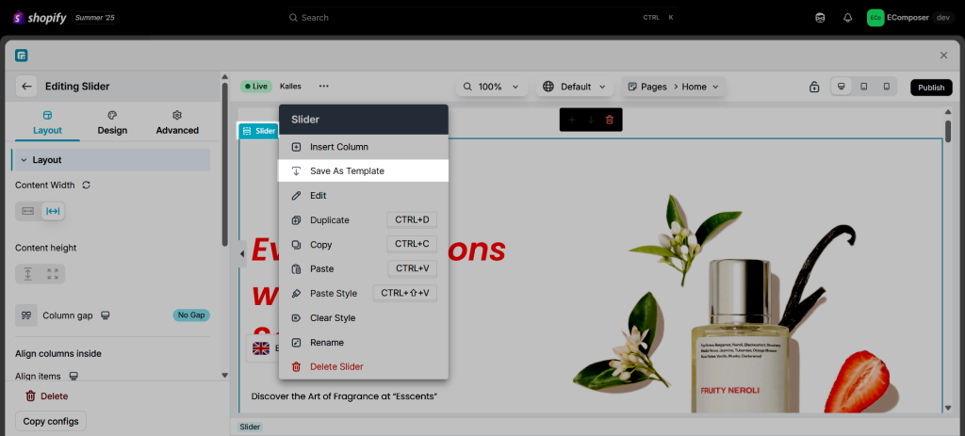This screenshot has height=436, width=965.
Task: Select full-width content width option
Action: pos(53,211)
